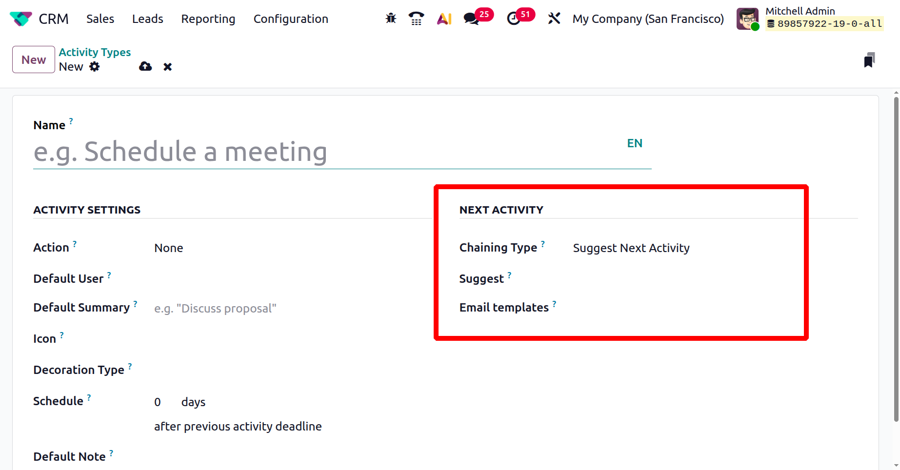Open the chat messages icon
The width and height of the screenshot is (900, 470).
[x=471, y=19]
